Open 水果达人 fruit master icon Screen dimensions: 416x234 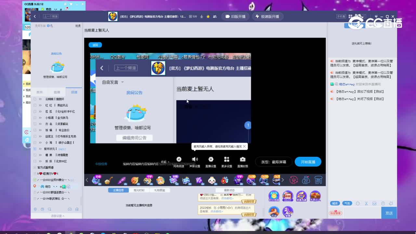click(x=315, y=196)
